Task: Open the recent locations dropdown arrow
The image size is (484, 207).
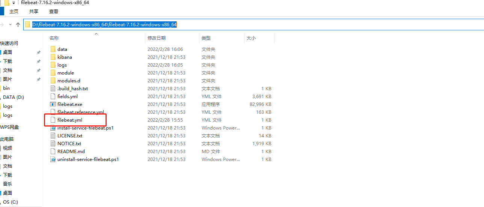Action: click(x=10, y=25)
